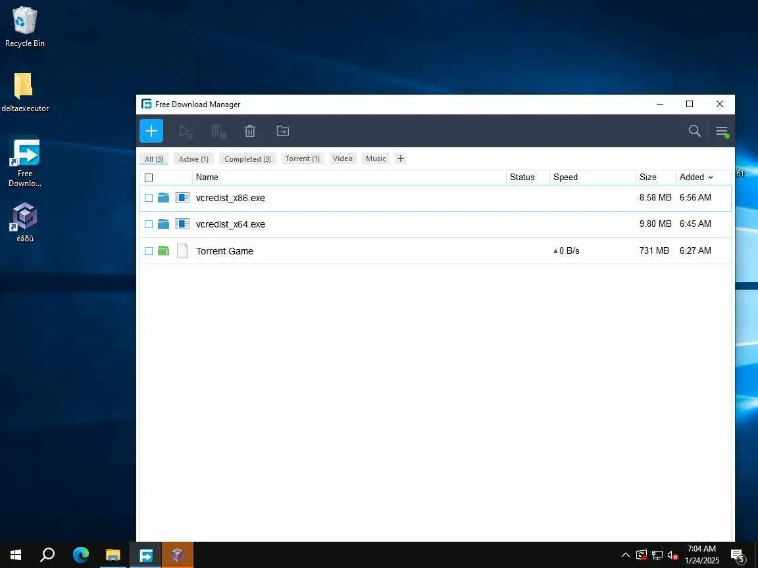Switch to the Video tab
The image size is (758, 568).
tap(342, 158)
